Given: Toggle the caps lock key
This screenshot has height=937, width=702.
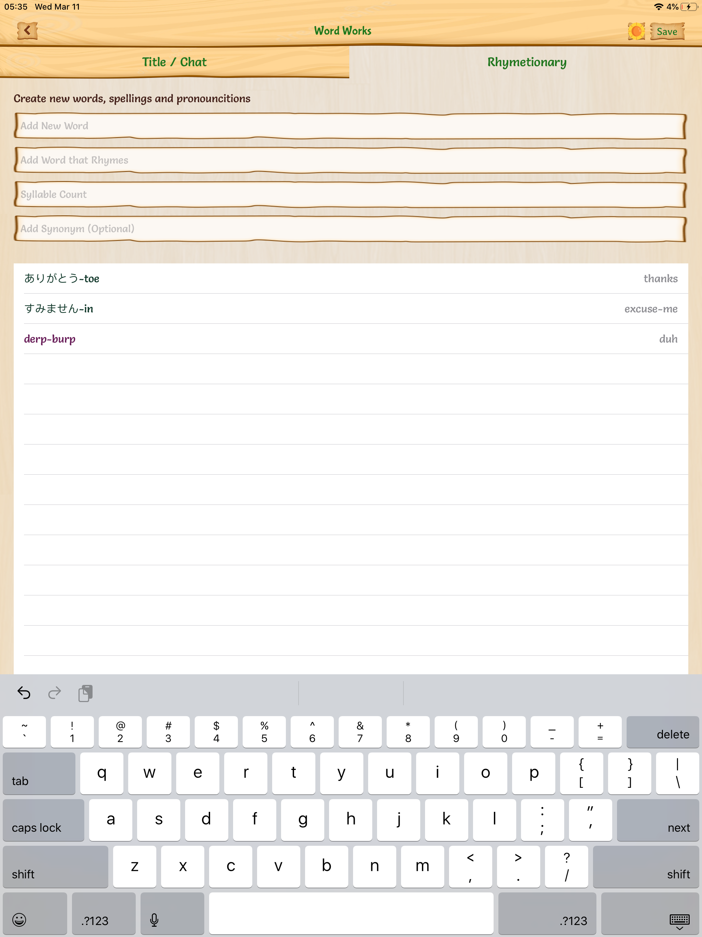Looking at the screenshot, I should pos(44,820).
